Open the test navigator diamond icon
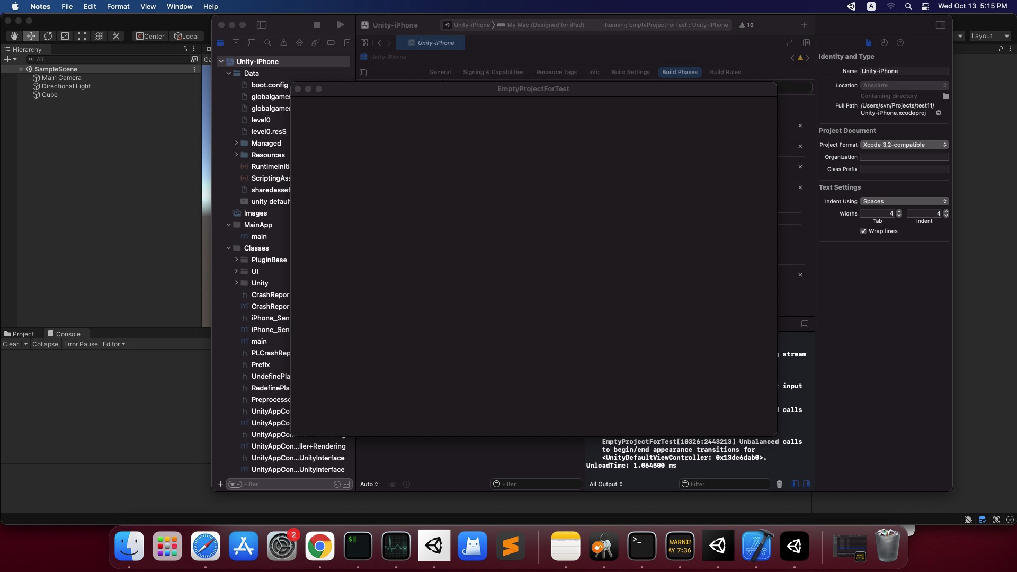1017x572 pixels. pyautogui.click(x=300, y=43)
